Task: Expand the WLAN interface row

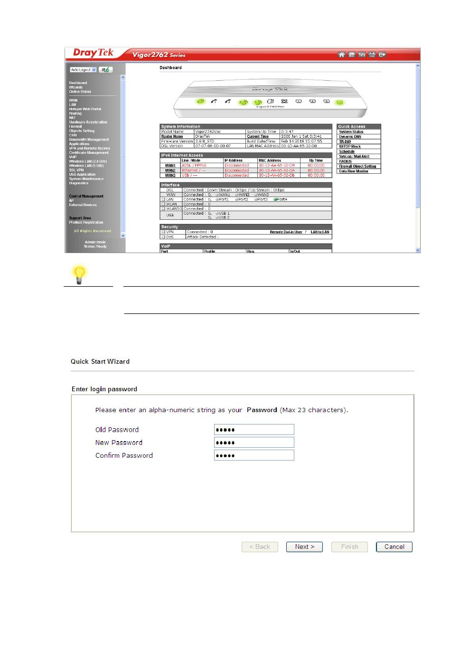Action: pyautogui.click(x=163, y=204)
